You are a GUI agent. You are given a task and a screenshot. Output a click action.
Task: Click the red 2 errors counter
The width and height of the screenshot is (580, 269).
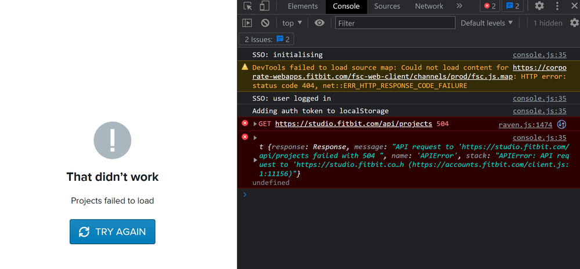[x=490, y=6]
